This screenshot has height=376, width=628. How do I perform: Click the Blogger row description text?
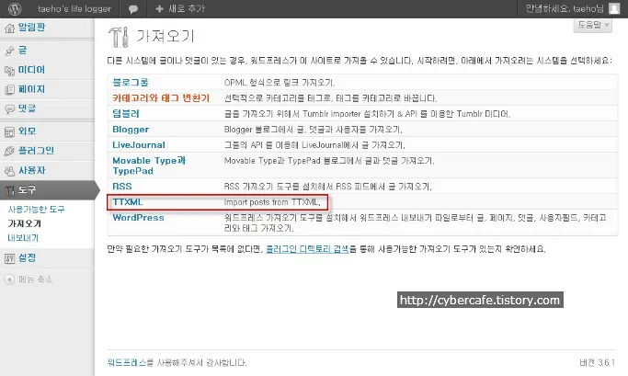tap(314, 130)
